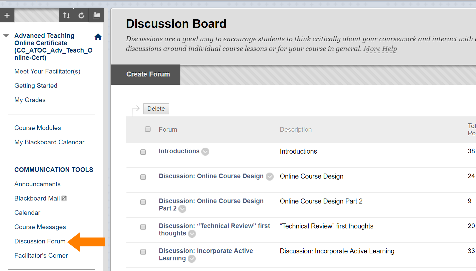The height and width of the screenshot is (271, 476).
Task: Click the course home icon
Action: coord(98,37)
